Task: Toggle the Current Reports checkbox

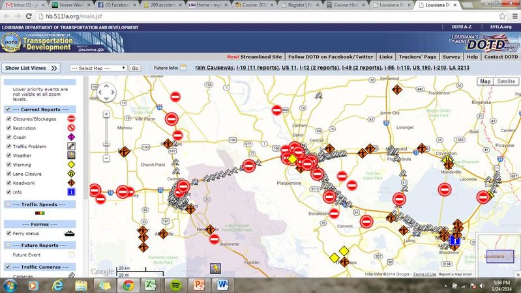Action: (8, 109)
